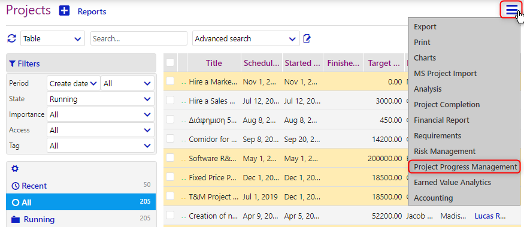Open the Reports link
This screenshot has height=227, width=524.
92,12
